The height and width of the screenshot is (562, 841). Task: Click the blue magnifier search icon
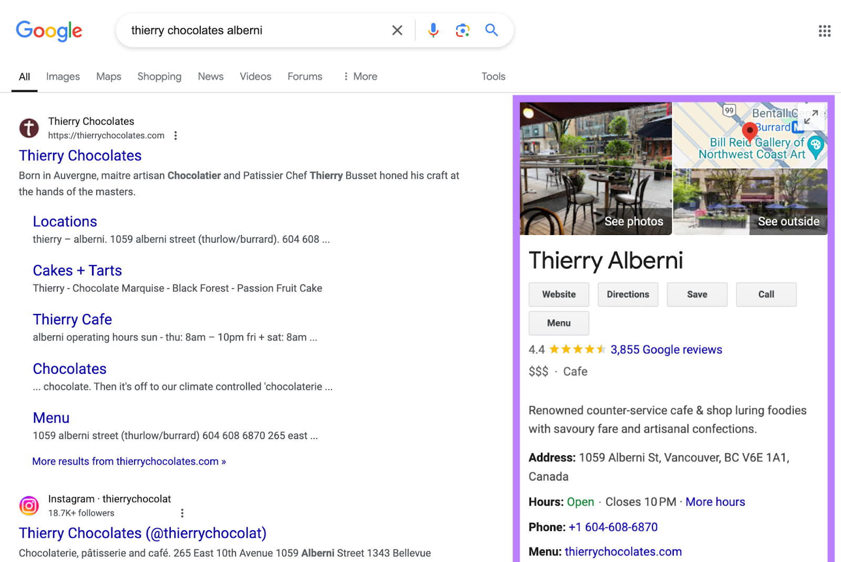click(x=491, y=30)
